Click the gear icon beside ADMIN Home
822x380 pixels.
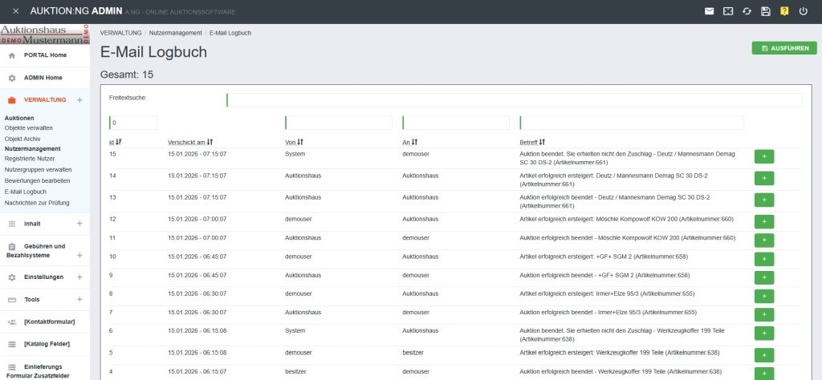point(12,78)
